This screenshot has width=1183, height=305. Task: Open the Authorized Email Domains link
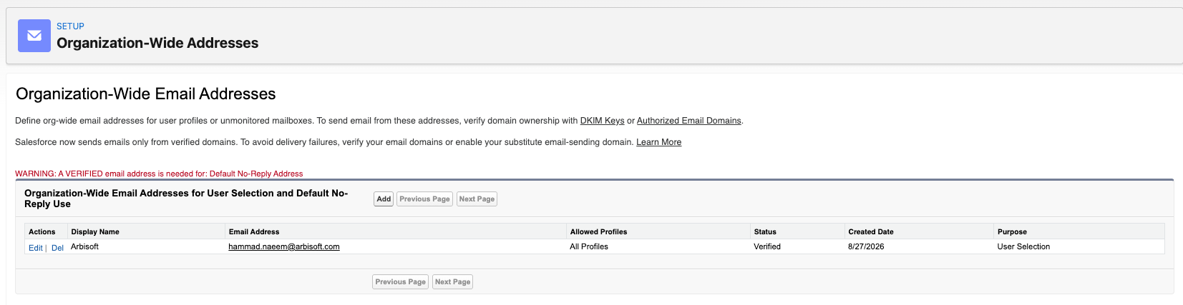688,121
